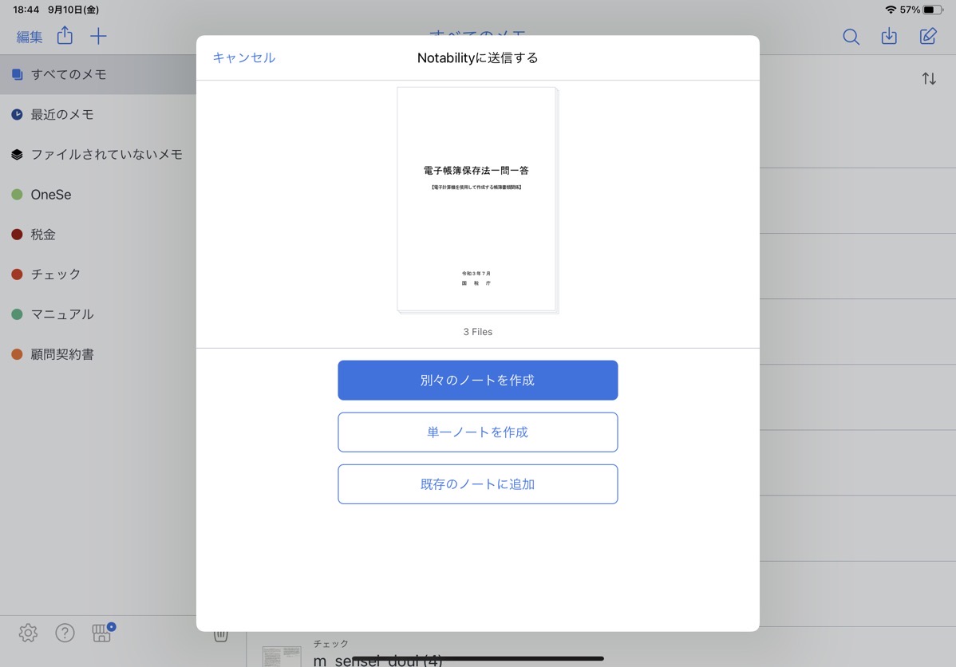Tap the trash icon behind dialog
The height and width of the screenshot is (667, 956).
(221, 636)
